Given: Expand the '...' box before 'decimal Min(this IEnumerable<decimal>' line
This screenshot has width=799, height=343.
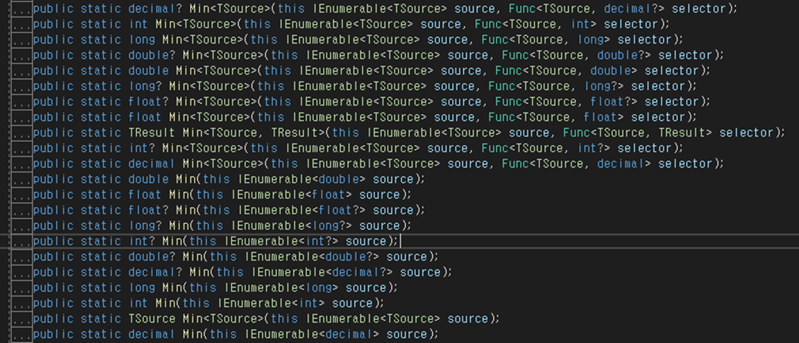Looking at the screenshot, I should pyautogui.click(x=22, y=335).
